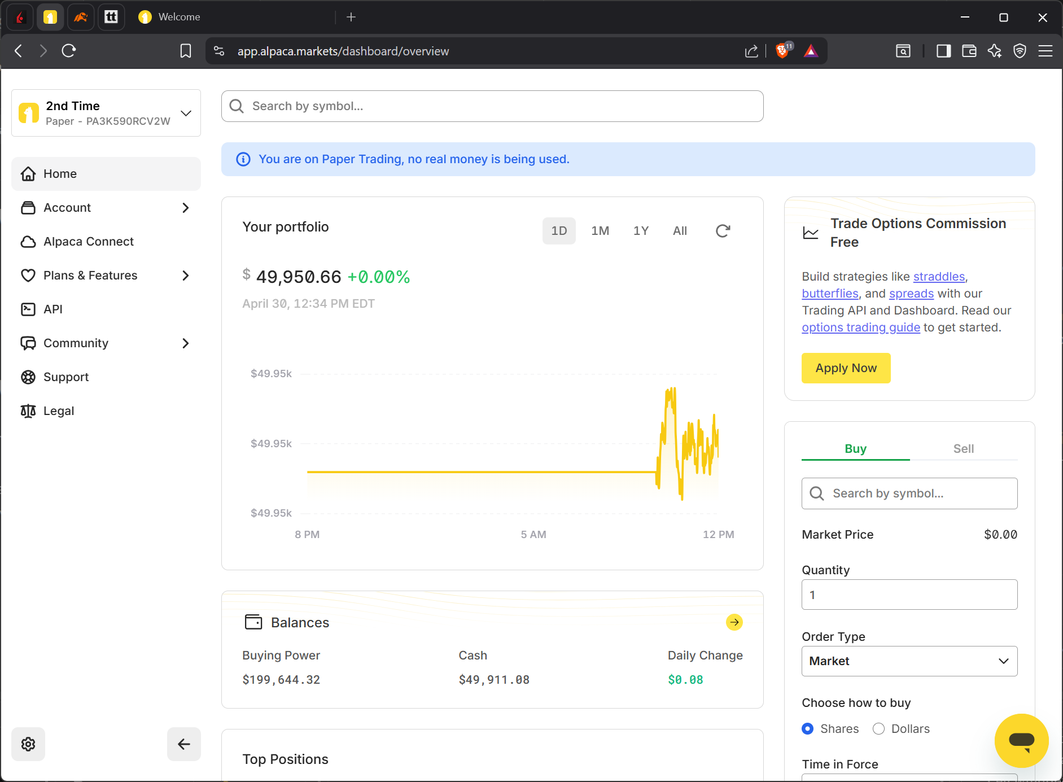This screenshot has width=1063, height=782.
Task: Click the site settings icon in address bar
Action: (219, 51)
